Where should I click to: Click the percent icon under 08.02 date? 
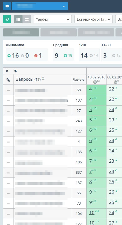(115, 82)
